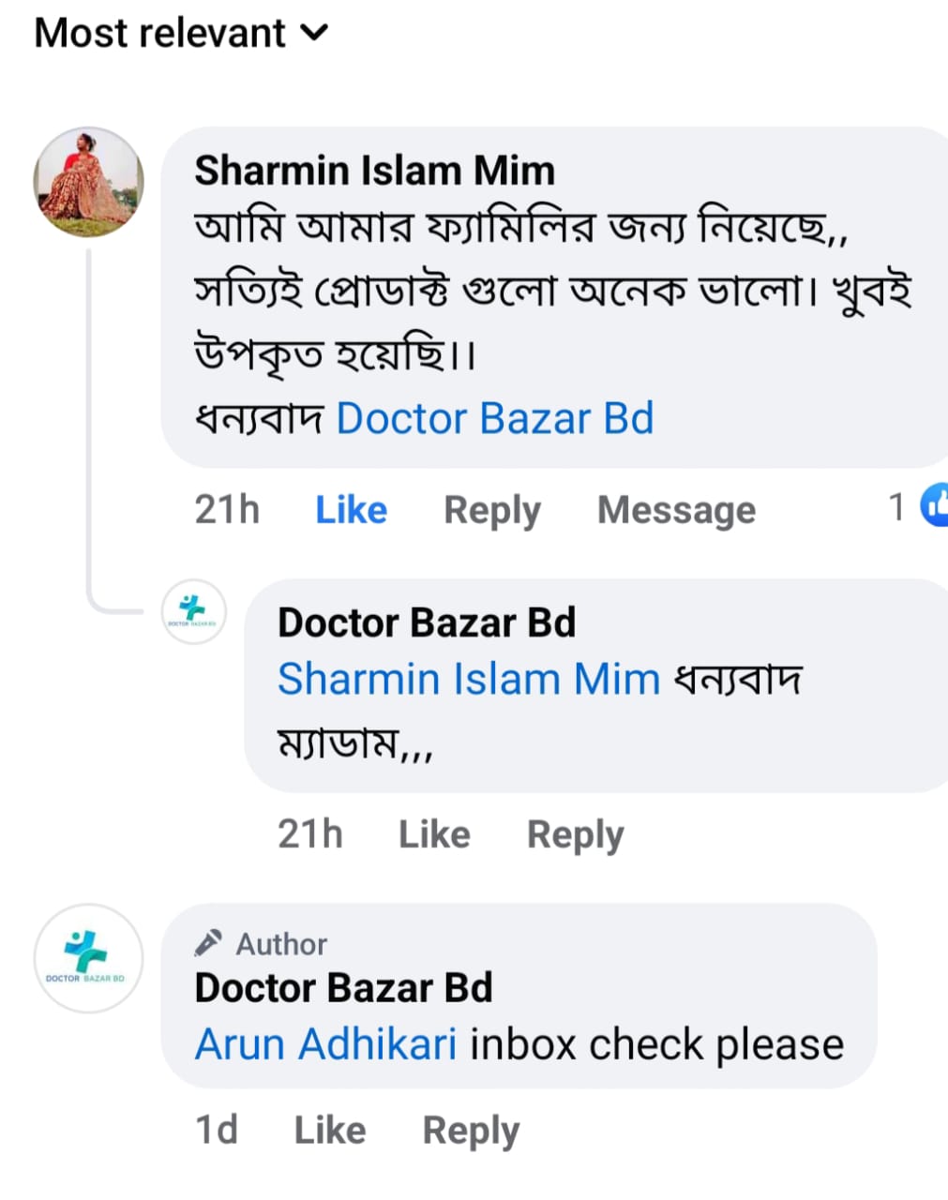The width and height of the screenshot is (948, 1200).
Task: Open Sharmin Islam Mim's profile name
Action: coord(374,172)
